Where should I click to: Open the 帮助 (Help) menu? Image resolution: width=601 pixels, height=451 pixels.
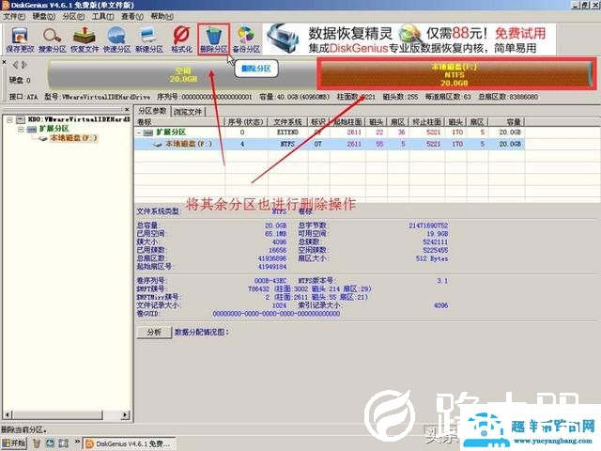[x=162, y=17]
